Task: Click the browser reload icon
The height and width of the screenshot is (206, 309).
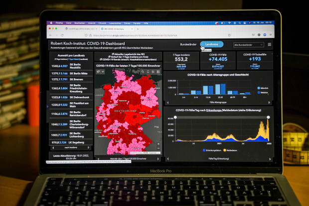Action: click(x=61, y=35)
